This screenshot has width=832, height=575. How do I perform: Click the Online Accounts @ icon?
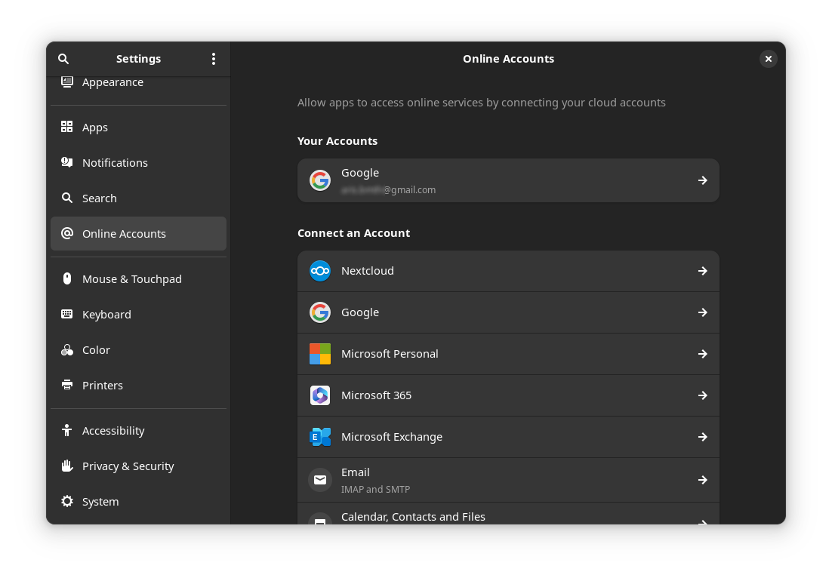coord(67,233)
